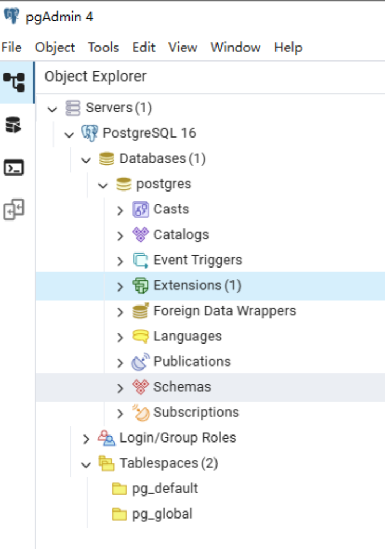Screen dimensions: 385x549
Task: Collapse the Tablespaces node
Action: tap(86, 464)
